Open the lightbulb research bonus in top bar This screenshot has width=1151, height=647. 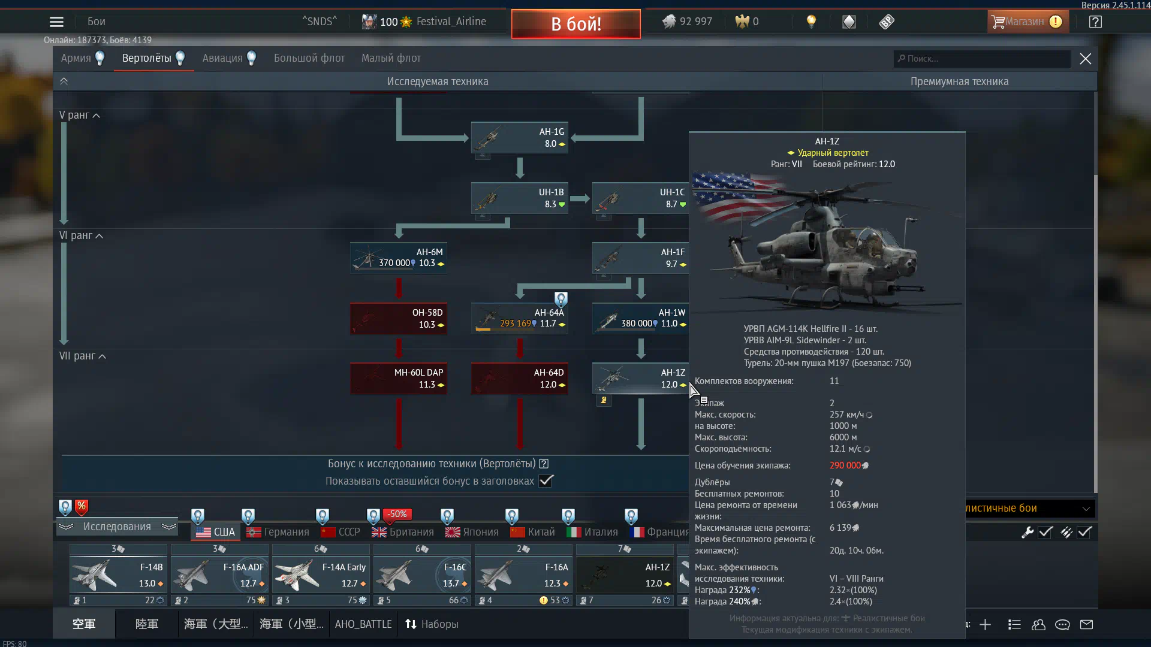811,22
